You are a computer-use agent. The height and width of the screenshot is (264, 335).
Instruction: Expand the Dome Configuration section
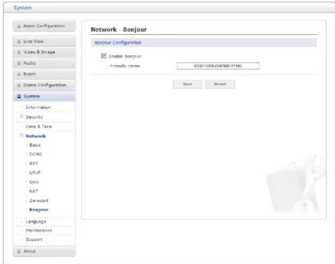(44, 85)
